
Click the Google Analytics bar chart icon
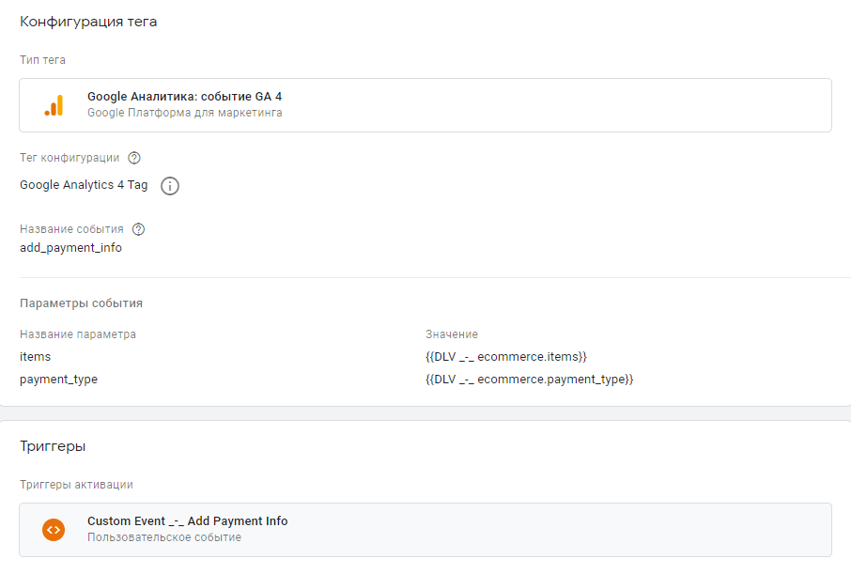click(x=54, y=105)
